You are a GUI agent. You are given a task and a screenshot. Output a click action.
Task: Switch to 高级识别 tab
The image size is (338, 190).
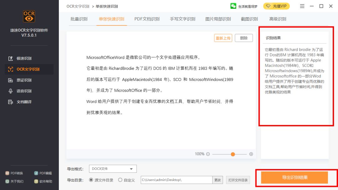pyautogui.click(x=278, y=19)
